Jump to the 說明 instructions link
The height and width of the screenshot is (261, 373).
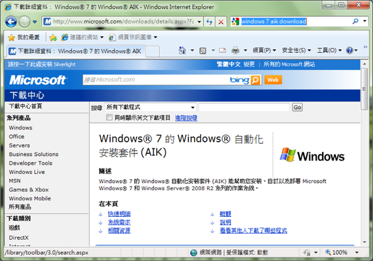[225, 222]
